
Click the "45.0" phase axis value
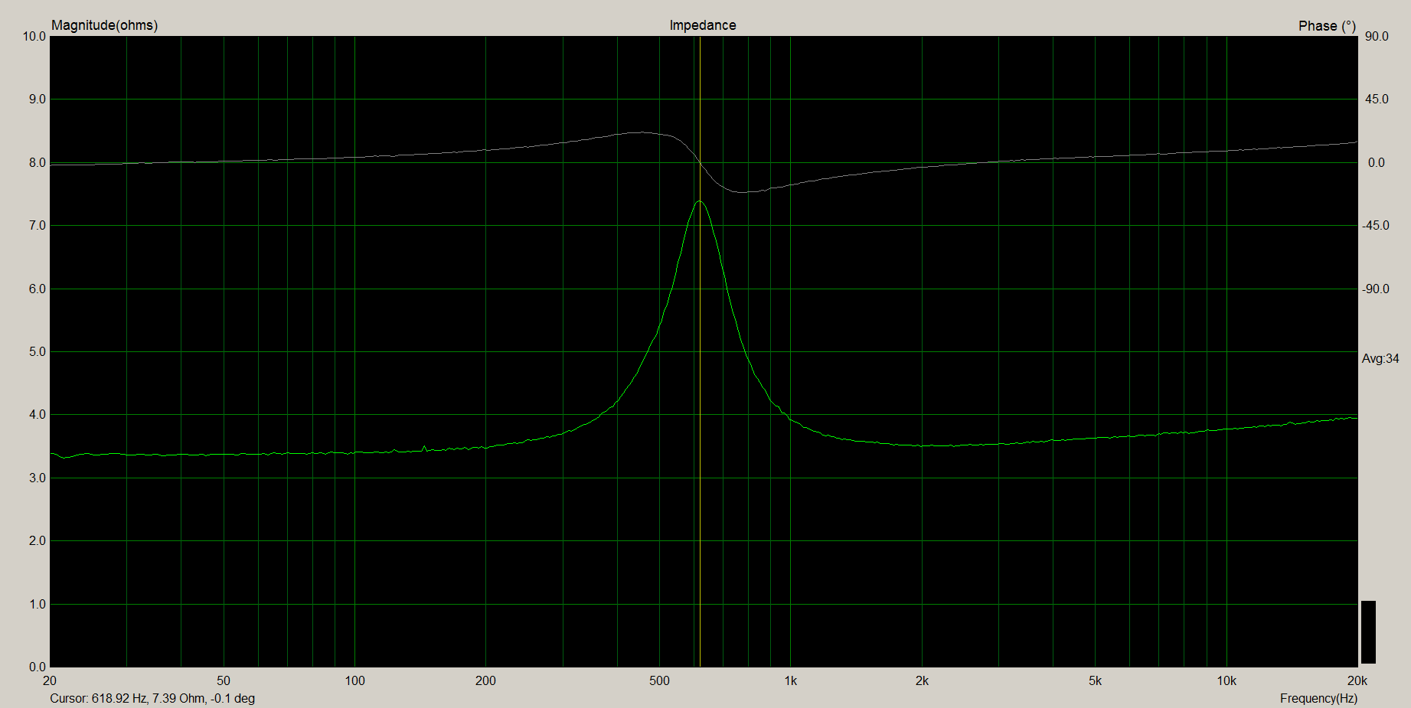(1377, 100)
